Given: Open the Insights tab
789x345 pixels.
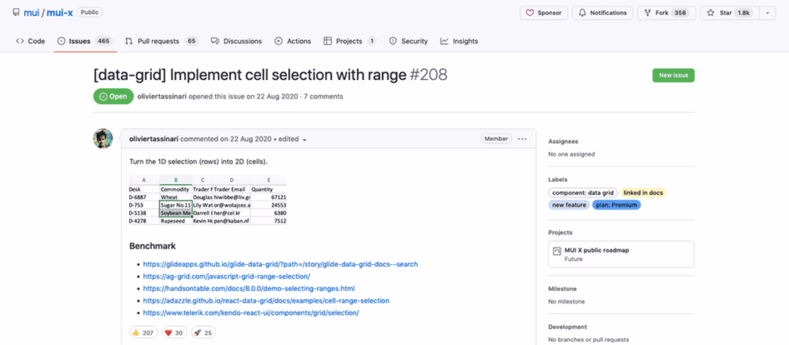Looking at the screenshot, I should (x=459, y=41).
